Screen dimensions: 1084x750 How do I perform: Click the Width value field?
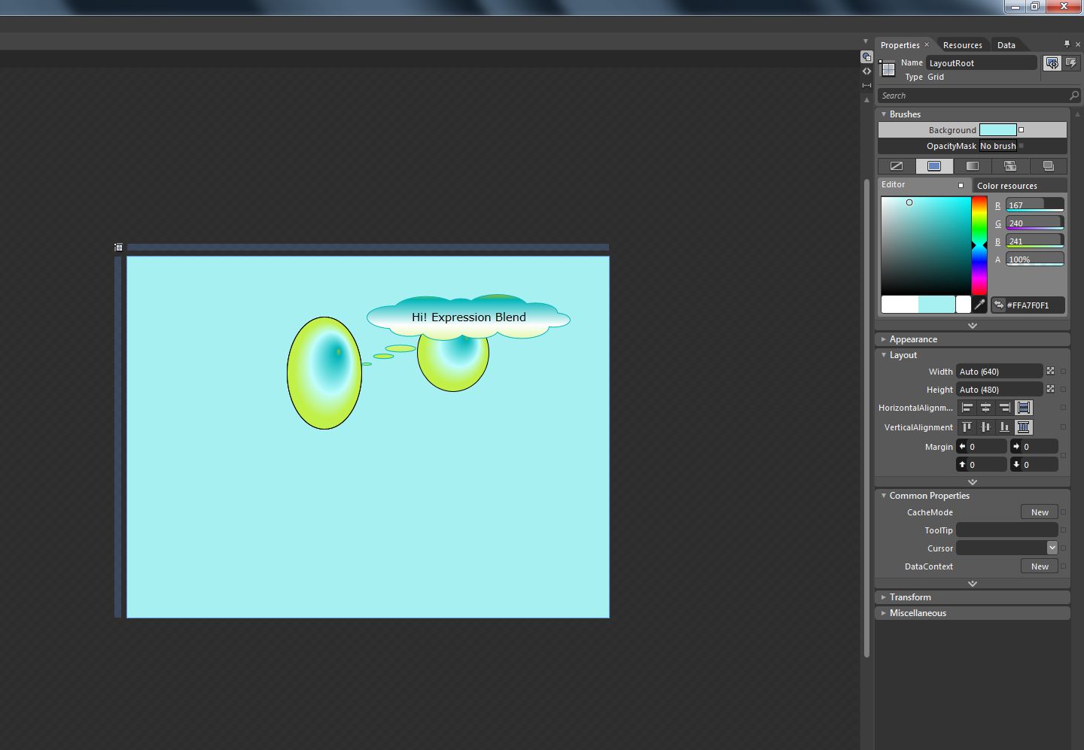pos(1000,372)
